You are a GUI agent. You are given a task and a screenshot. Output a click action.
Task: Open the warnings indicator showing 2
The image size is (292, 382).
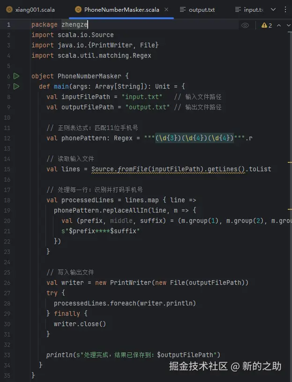pos(266,25)
